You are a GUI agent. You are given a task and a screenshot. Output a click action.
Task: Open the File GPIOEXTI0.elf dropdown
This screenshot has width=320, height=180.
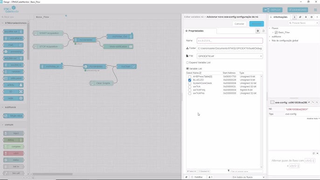(x=230, y=56)
